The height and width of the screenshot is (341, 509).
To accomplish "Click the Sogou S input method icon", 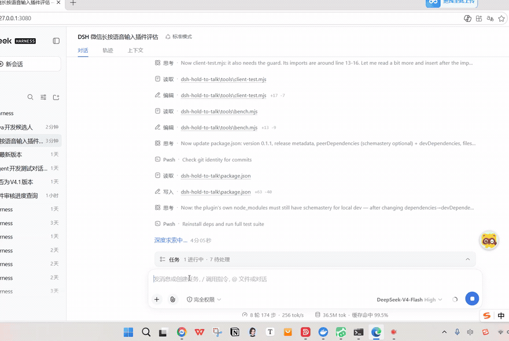I will 486,316.
